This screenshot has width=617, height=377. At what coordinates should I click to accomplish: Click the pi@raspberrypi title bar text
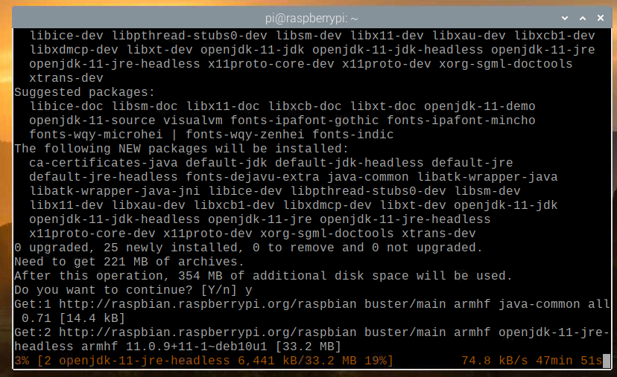pos(306,14)
